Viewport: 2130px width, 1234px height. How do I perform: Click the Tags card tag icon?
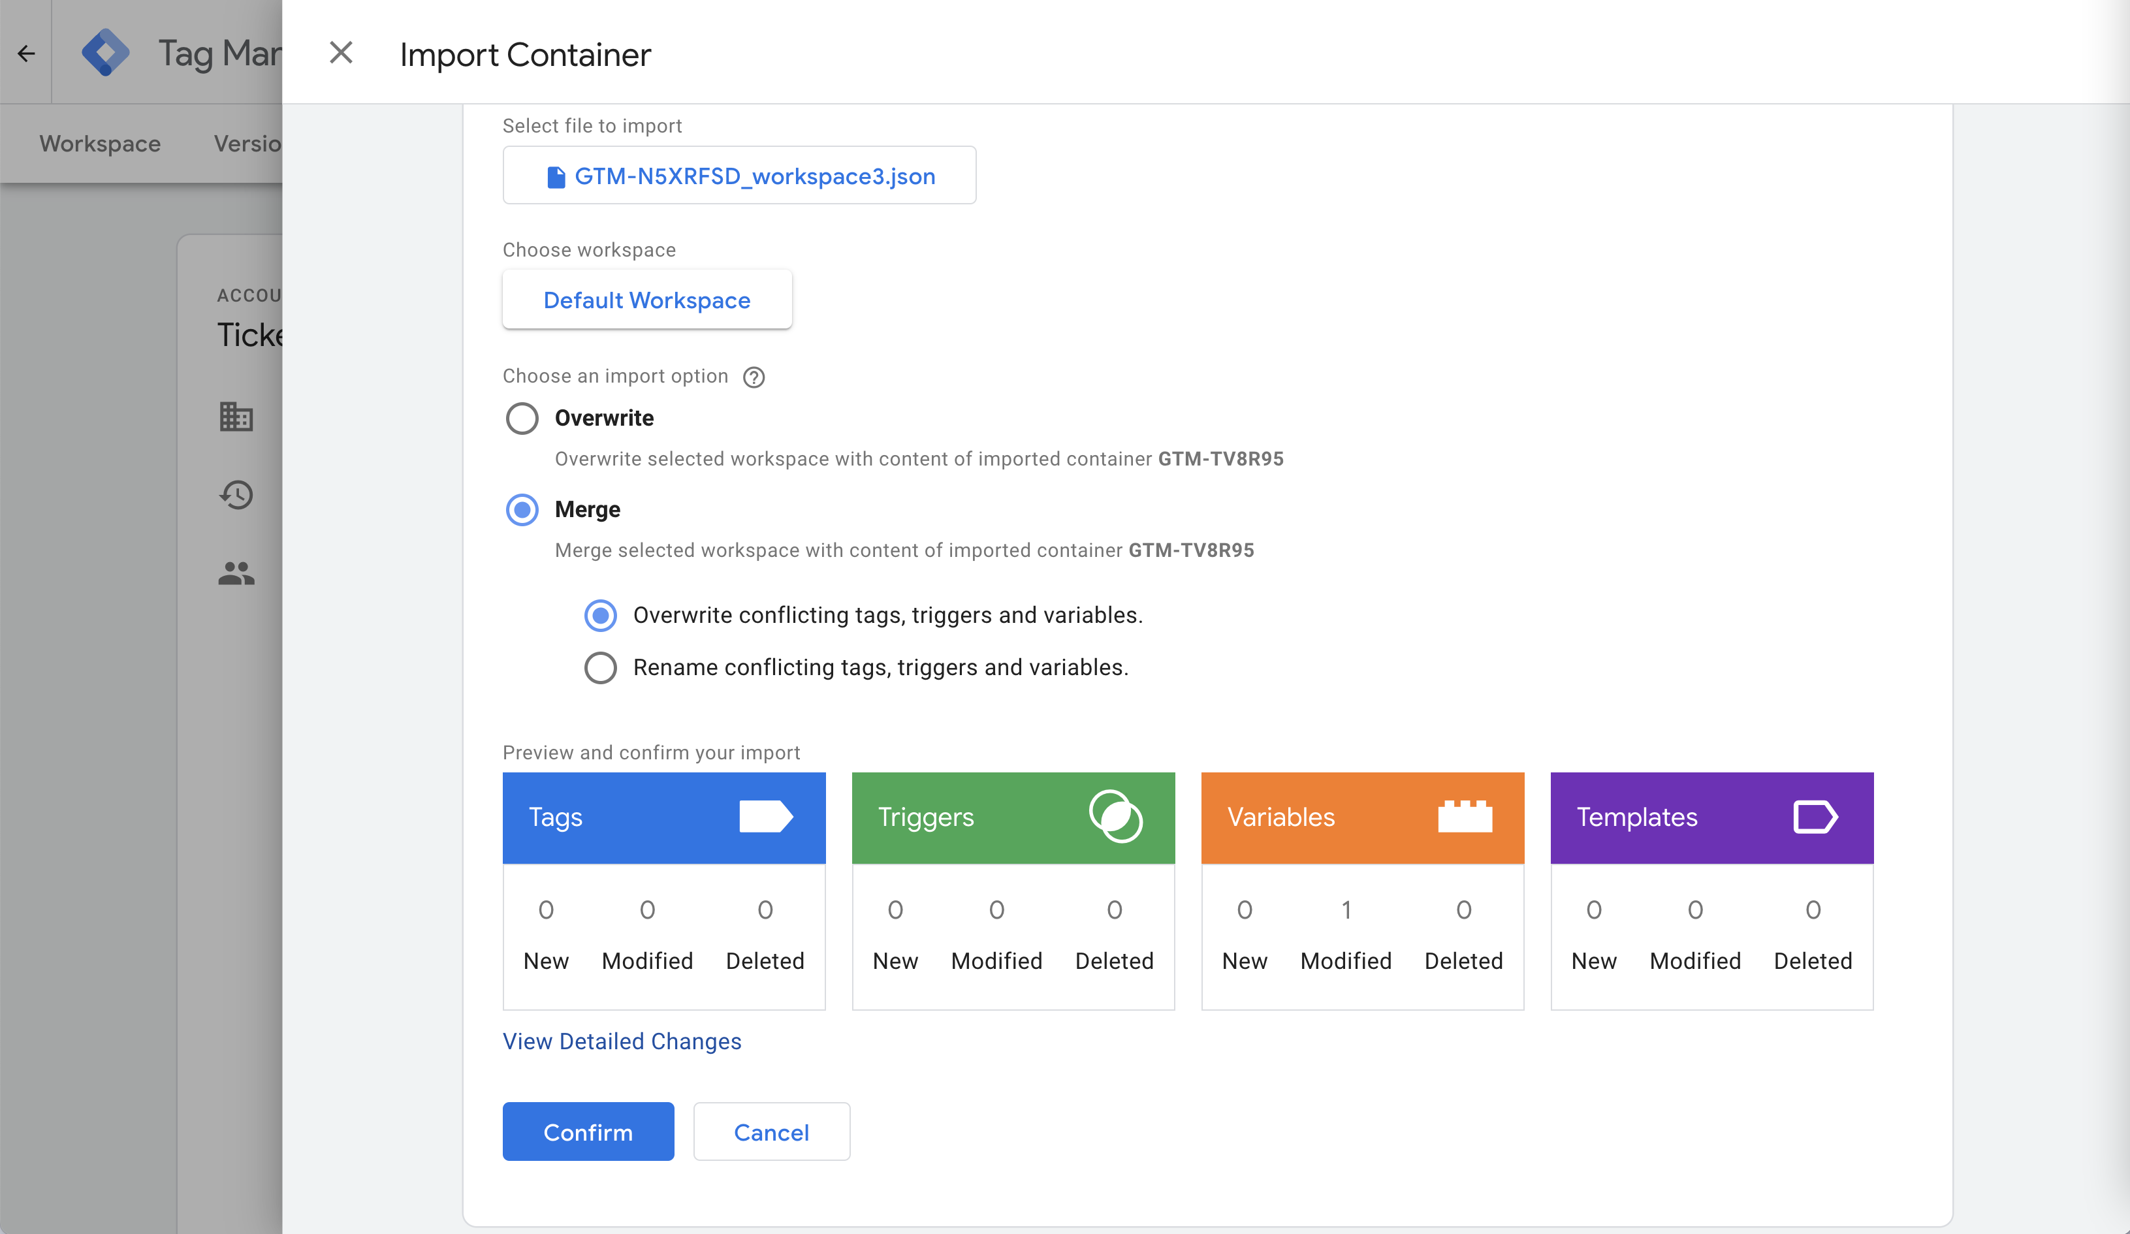point(766,817)
